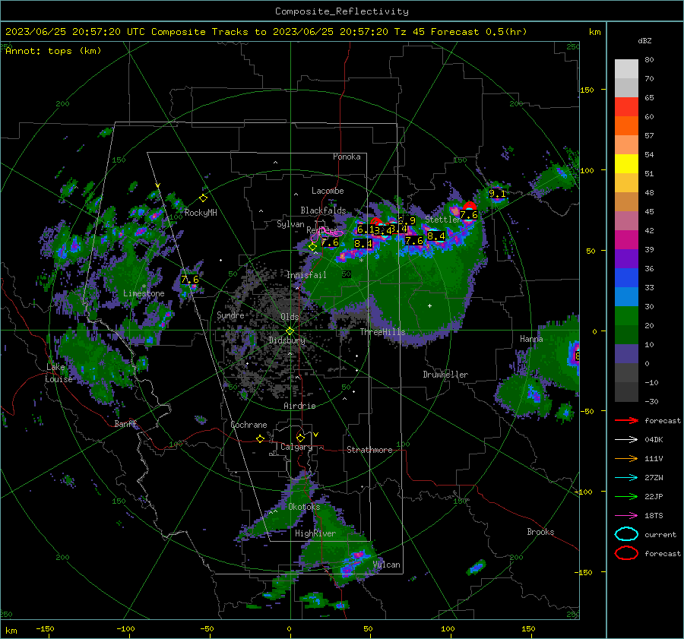Image resolution: width=684 pixels, height=639 pixels.
Task: Click the Limestone label
Action: tap(144, 293)
